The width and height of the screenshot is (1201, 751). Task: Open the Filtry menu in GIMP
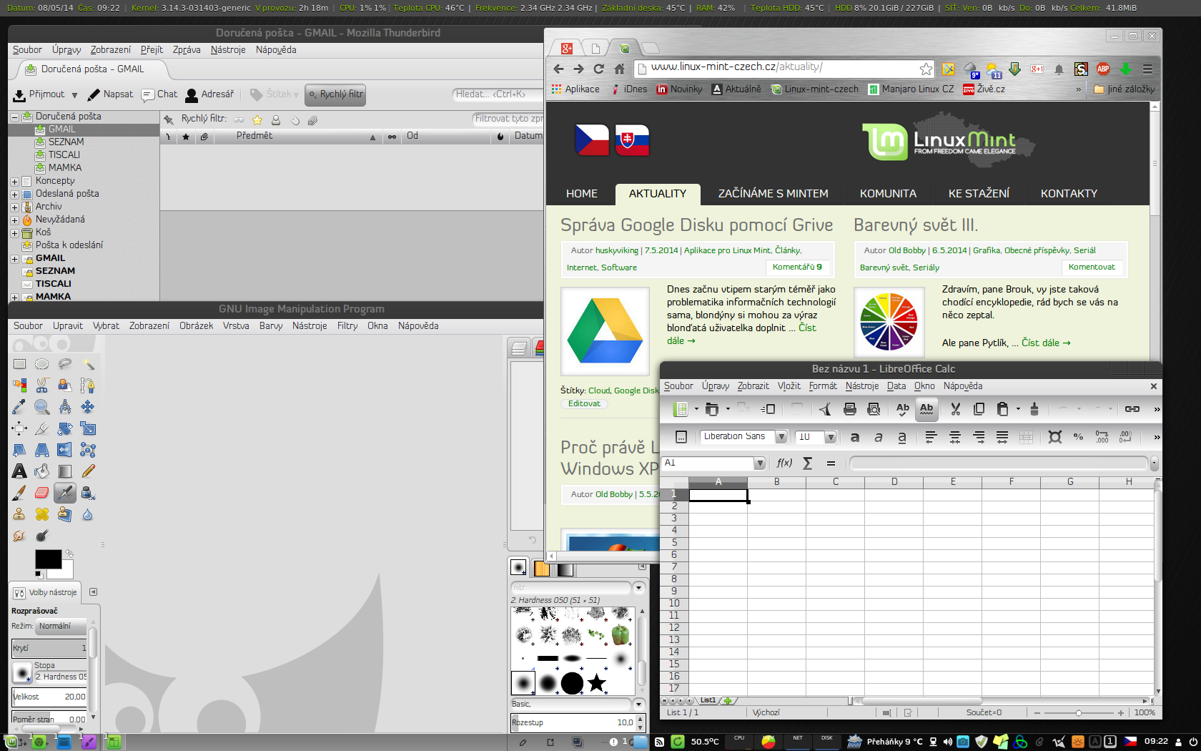click(x=347, y=326)
